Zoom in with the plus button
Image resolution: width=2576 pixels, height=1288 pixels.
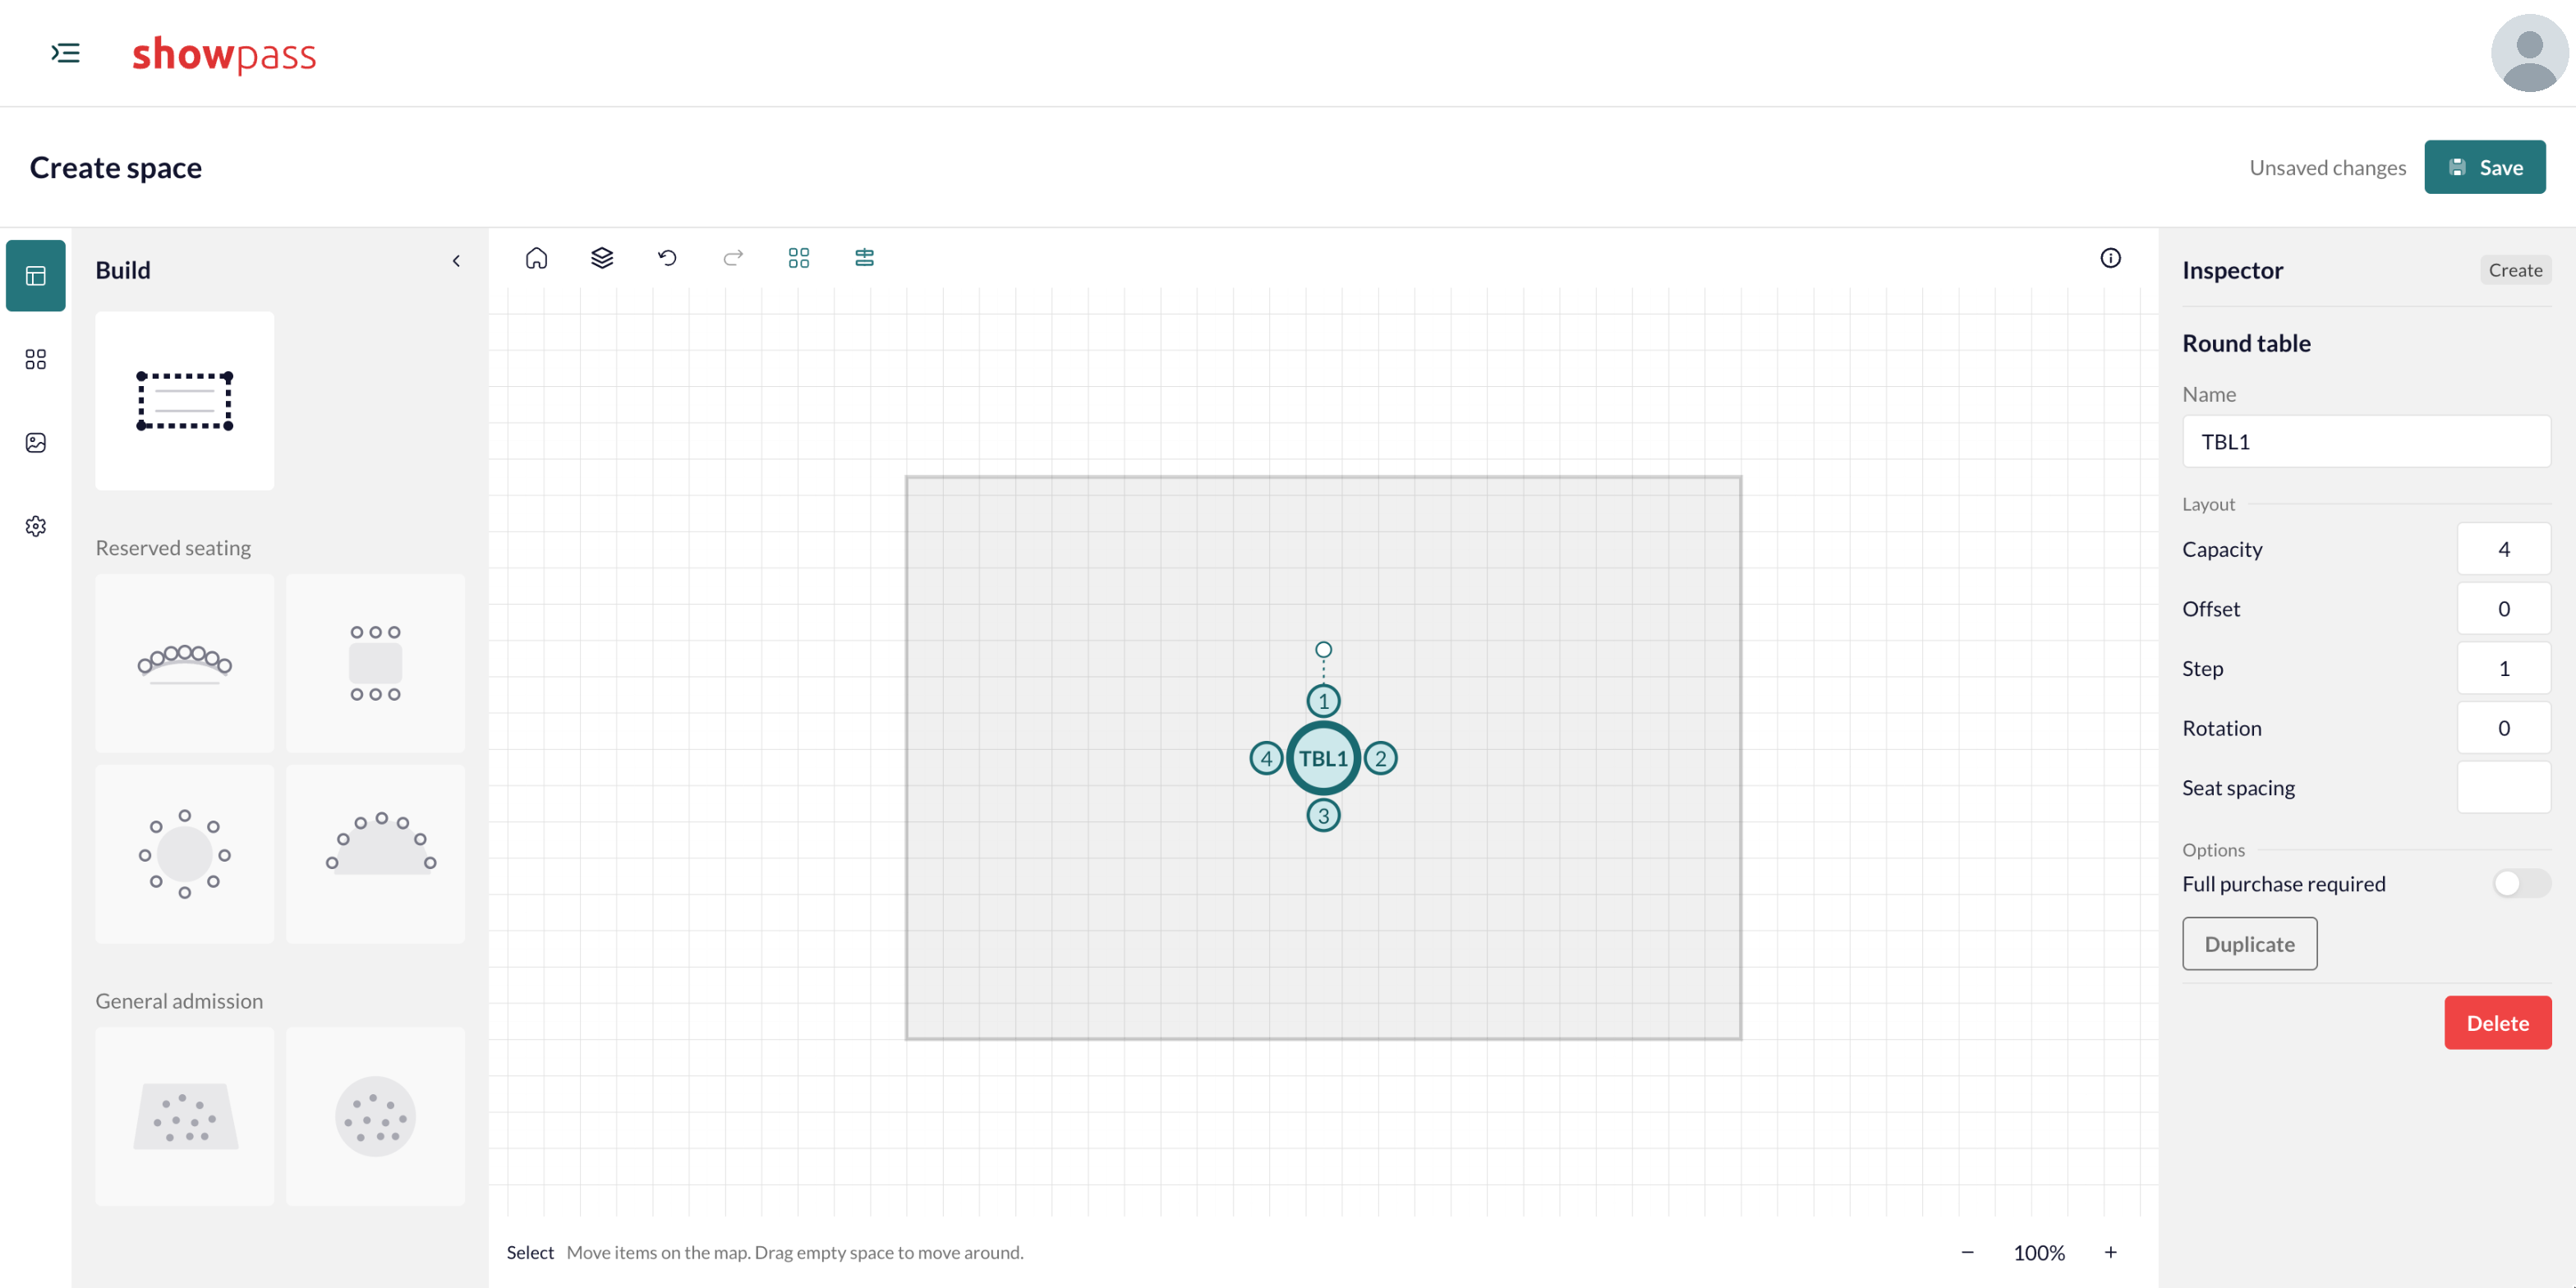2110,1253
